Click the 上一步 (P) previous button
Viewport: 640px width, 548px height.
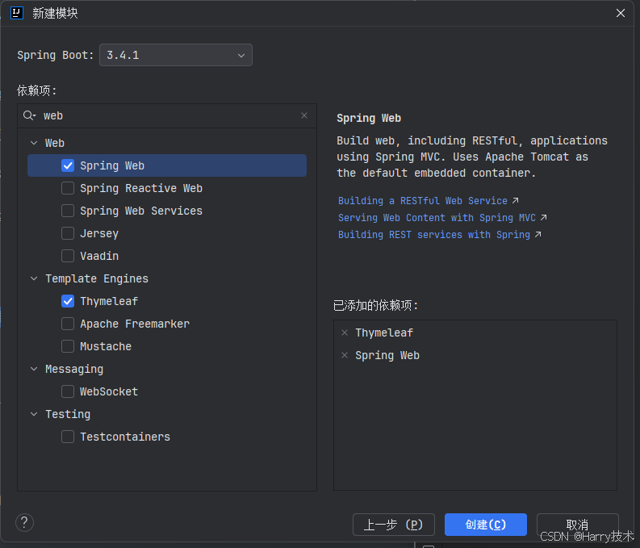(x=394, y=525)
